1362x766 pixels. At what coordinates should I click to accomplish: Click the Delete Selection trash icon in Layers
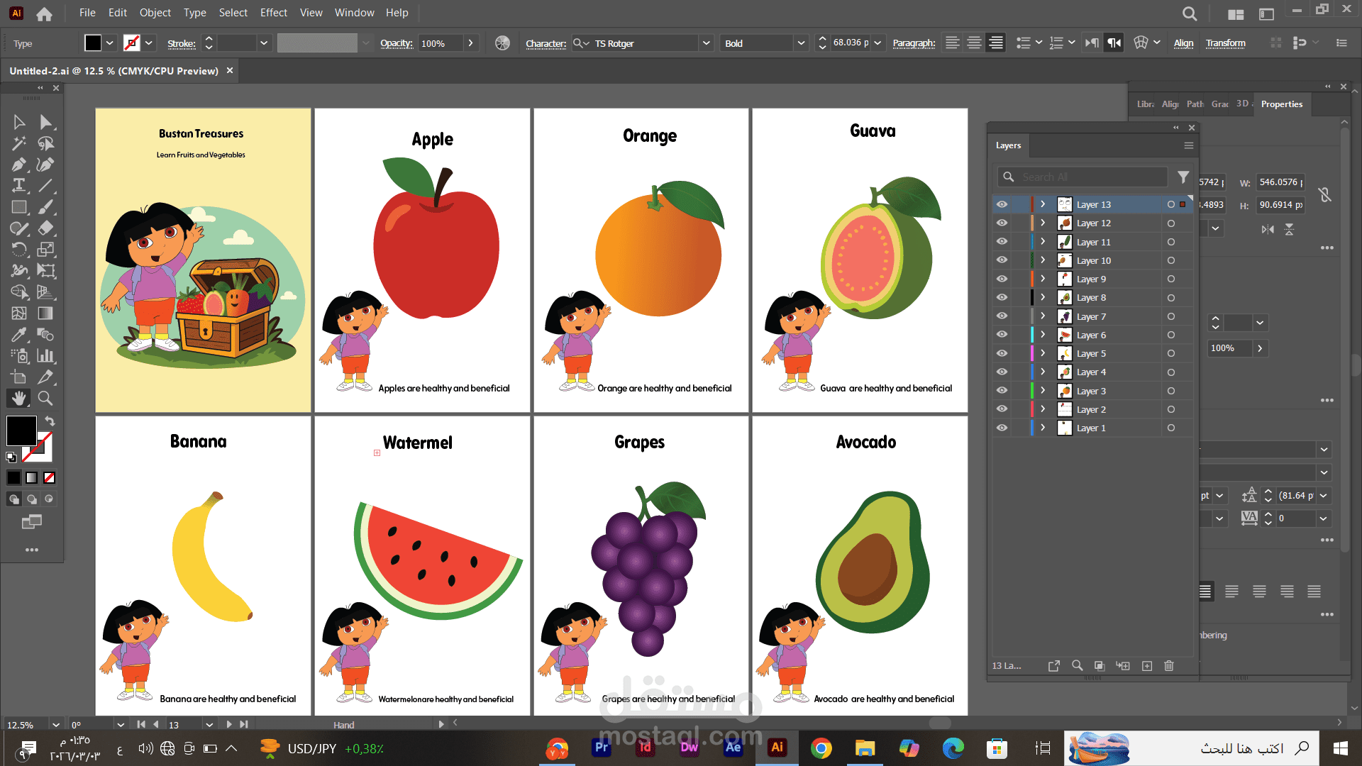coord(1169,666)
